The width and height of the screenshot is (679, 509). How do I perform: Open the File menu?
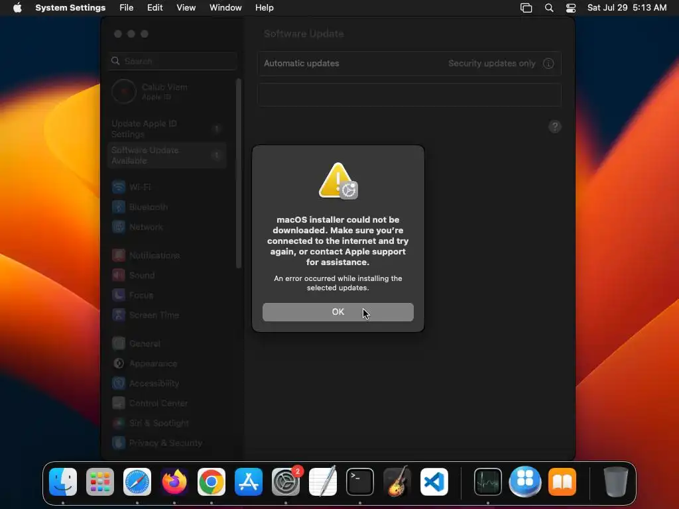click(x=127, y=8)
